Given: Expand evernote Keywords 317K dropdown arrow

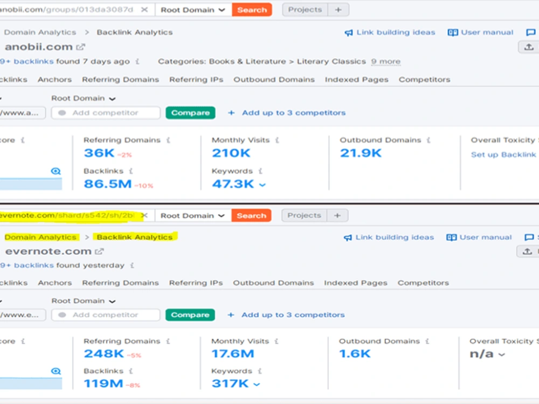Looking at the screenshot, I should click(x=257, y=384).
